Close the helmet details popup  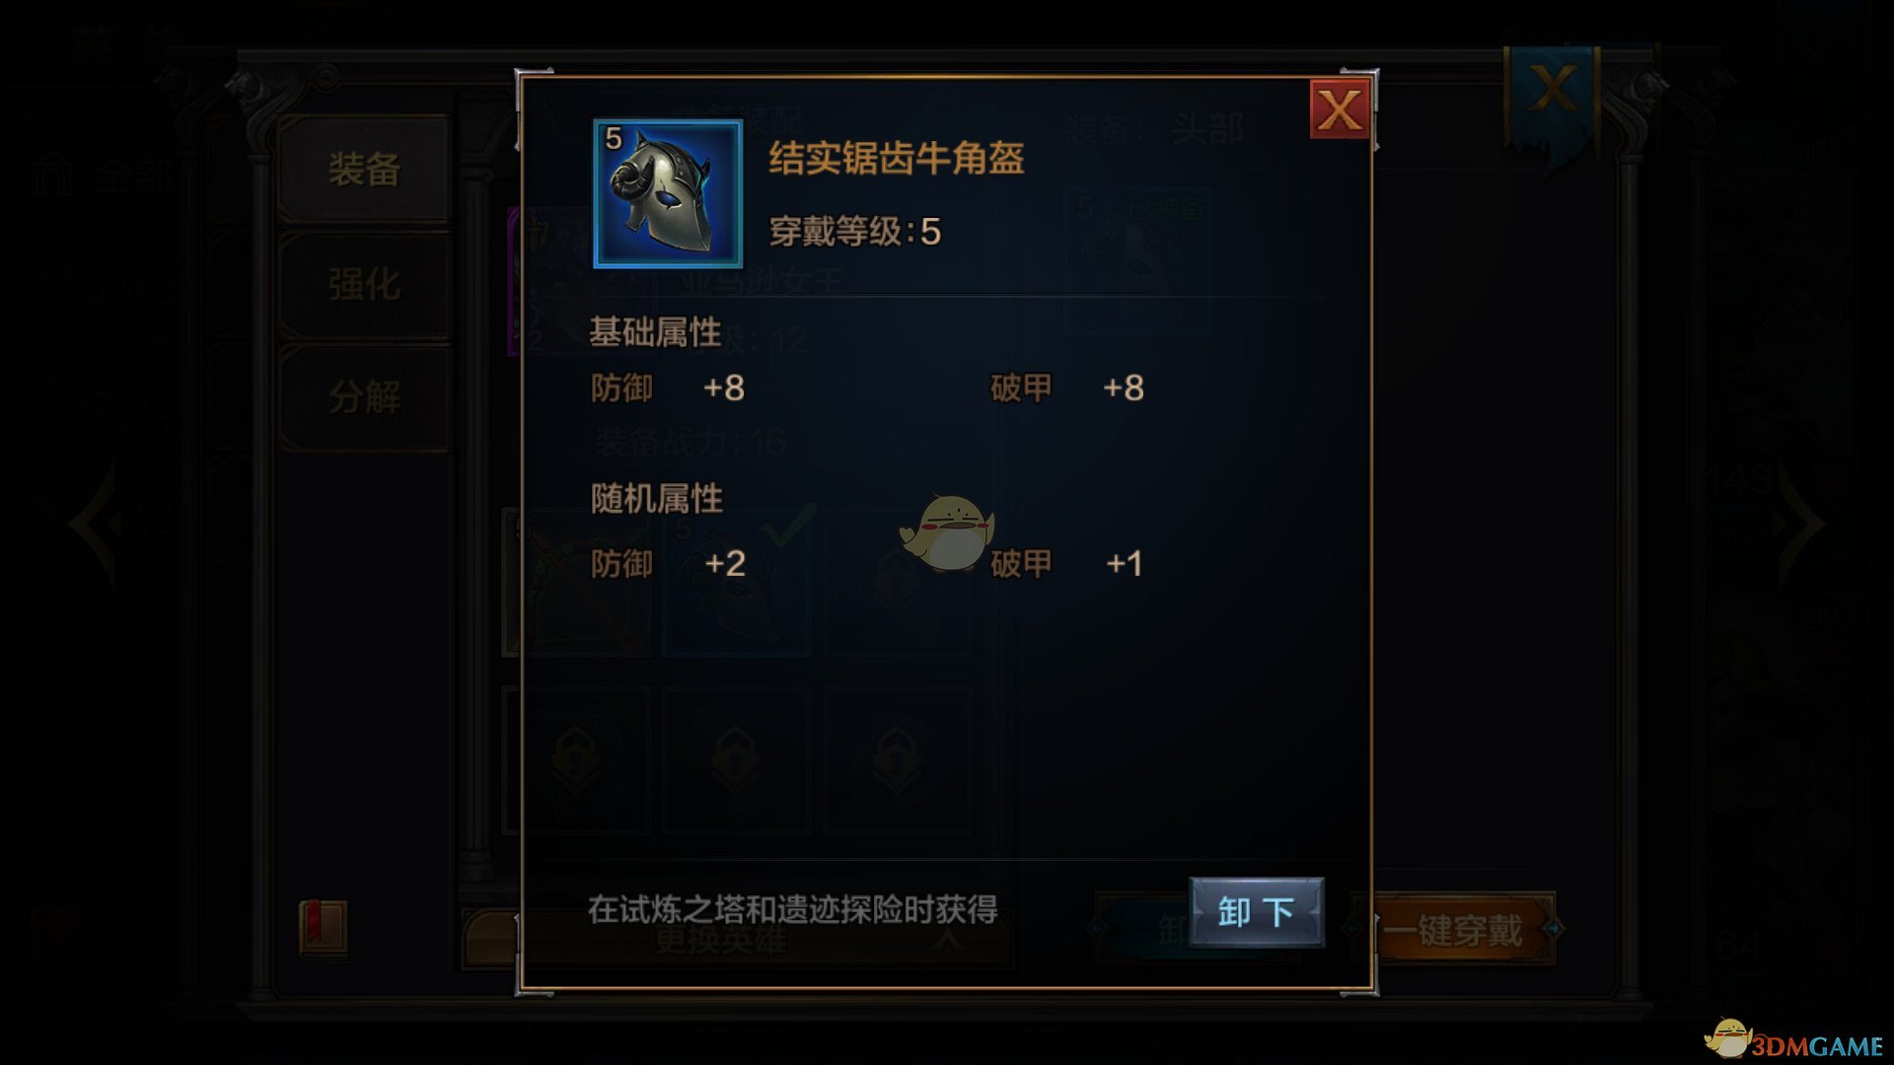tap(1339, 109)
